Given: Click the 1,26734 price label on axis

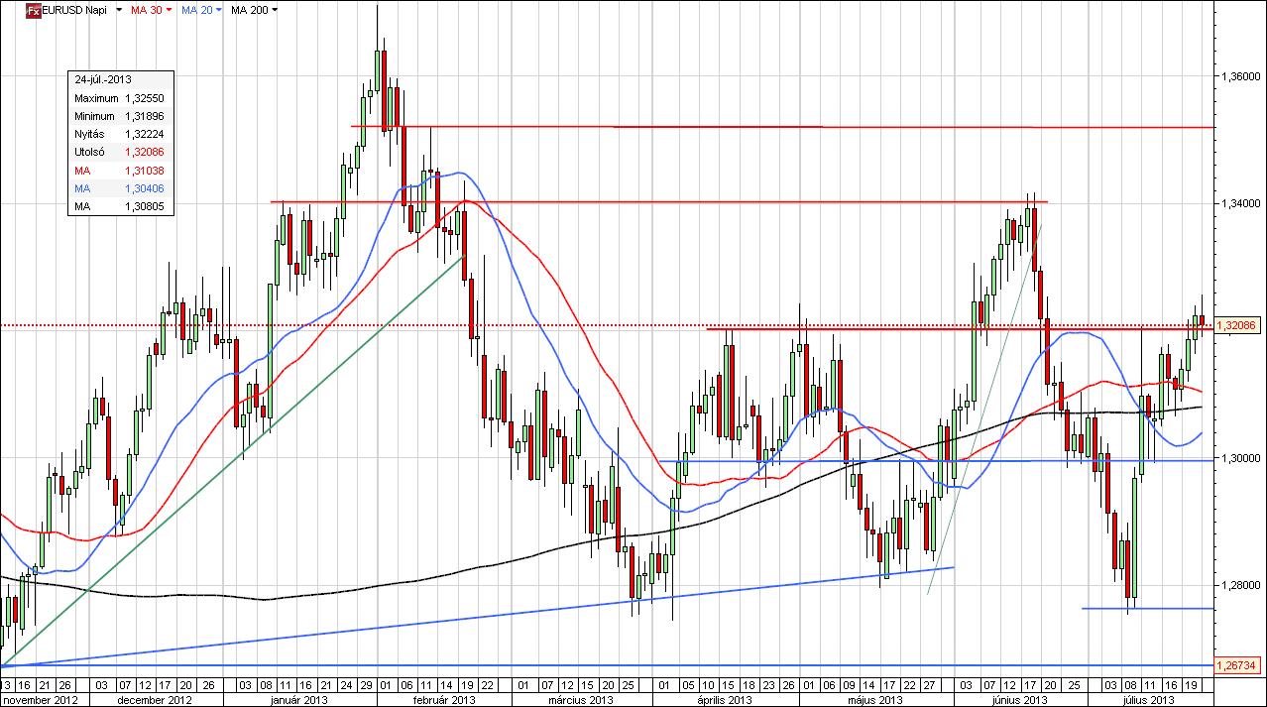Looking at the screenshot, I should [1236, 664].
